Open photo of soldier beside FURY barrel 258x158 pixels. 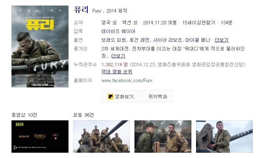pyautogui.click(x=224, y=137)
